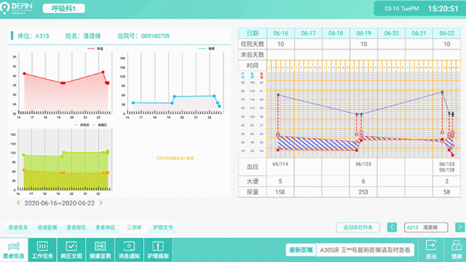Open the 病区交班 module
This screenshot has width=466, height=262.
click(71, 250)
